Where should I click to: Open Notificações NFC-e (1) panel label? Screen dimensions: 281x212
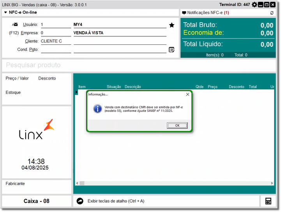(x=208, y=13)
